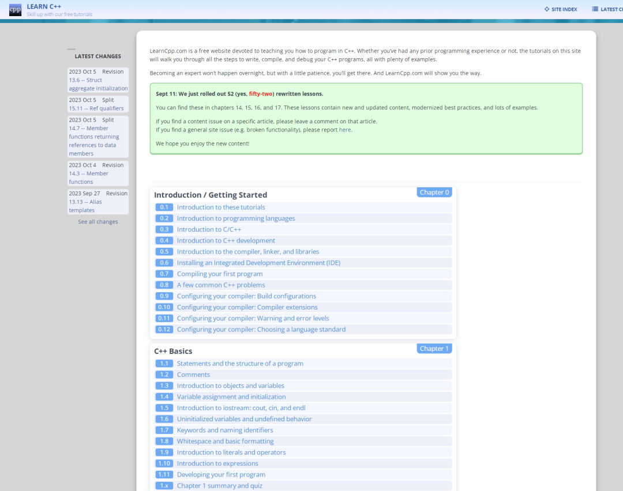
Task: Open Variable assignment and initialization
Action: (x=231, y=397)
